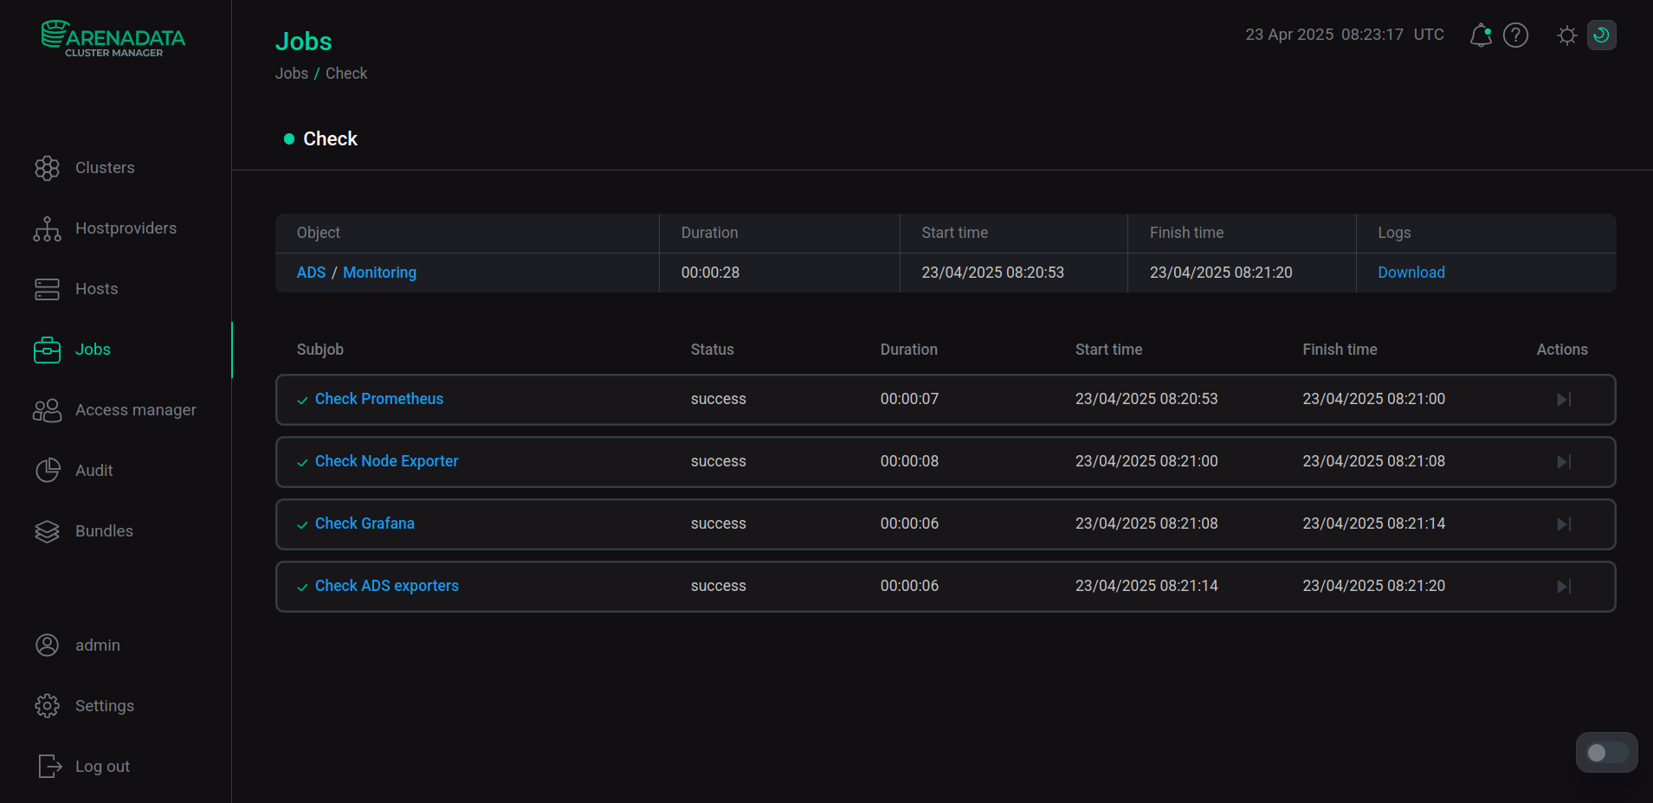
Task: Click the Subjob column header
Action: [x=320, y=350]
